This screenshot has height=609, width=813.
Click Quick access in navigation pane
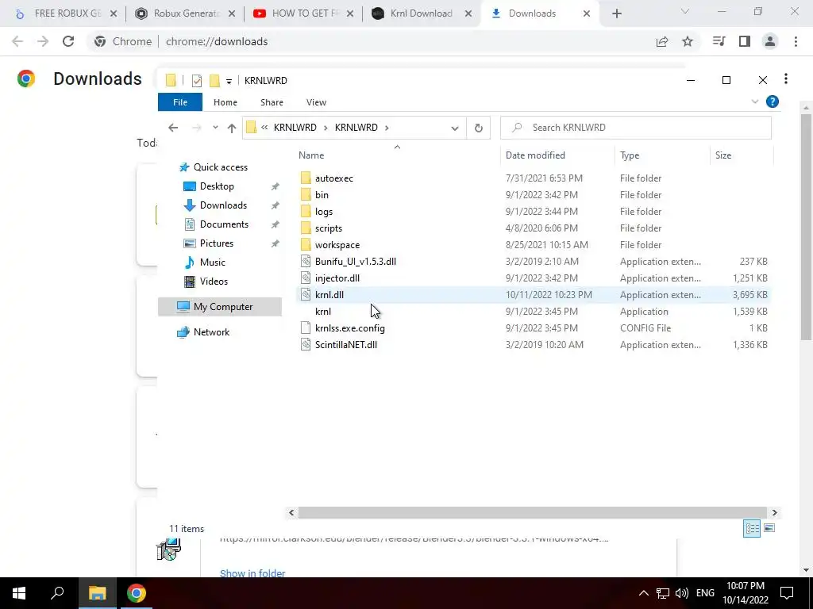pos(221,167)
